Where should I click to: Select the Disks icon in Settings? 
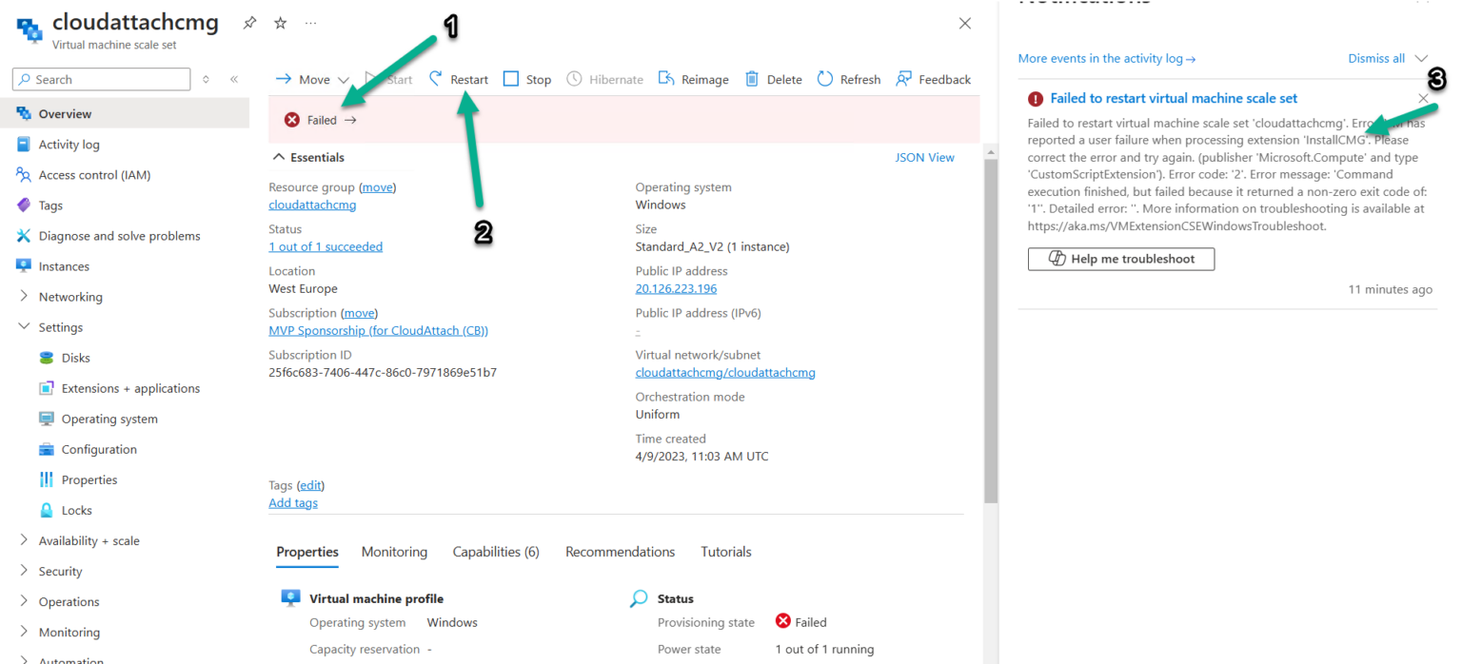47,357
